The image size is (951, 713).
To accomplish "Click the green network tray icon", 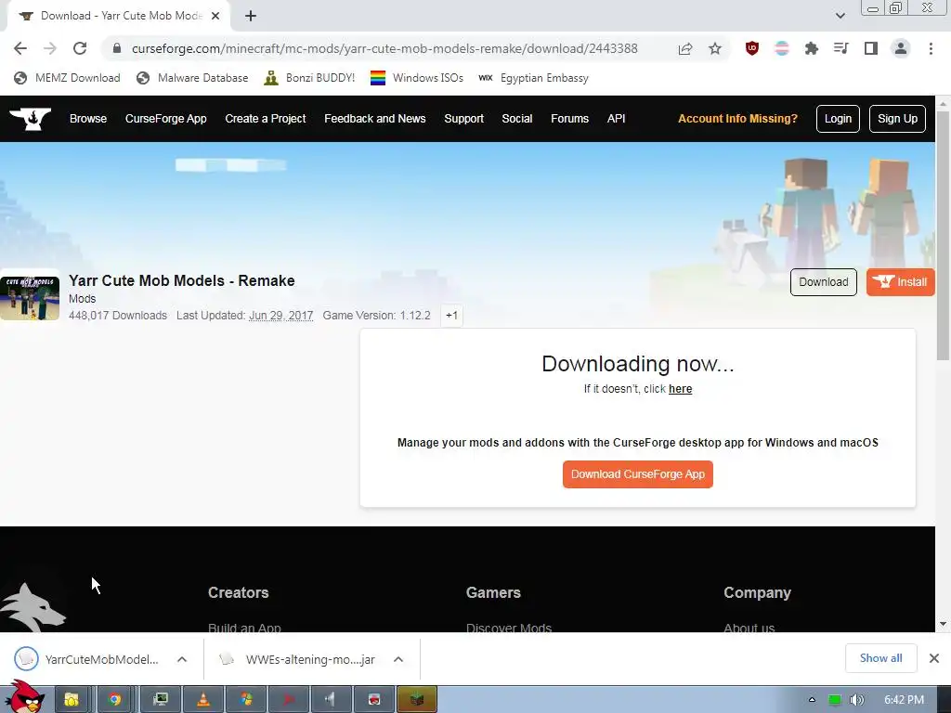I will tap(835, 700).
